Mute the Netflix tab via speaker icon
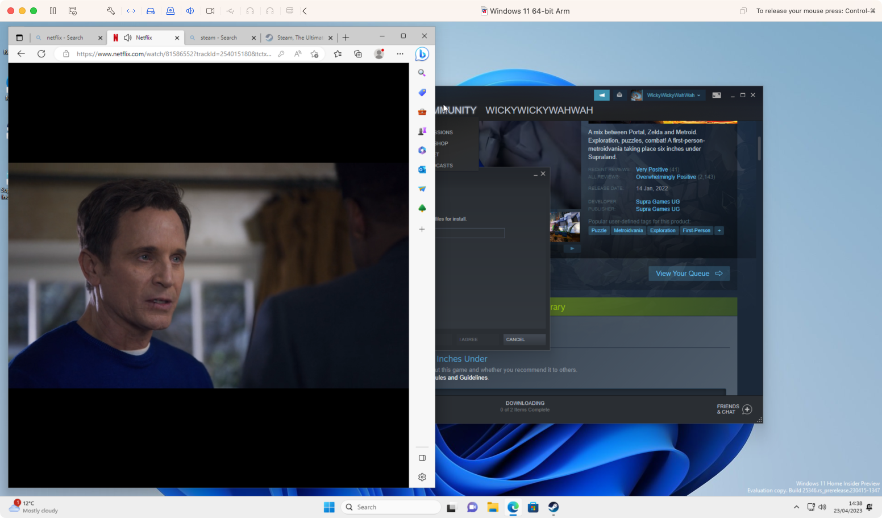882x518 pixels. tap(128, 38)
